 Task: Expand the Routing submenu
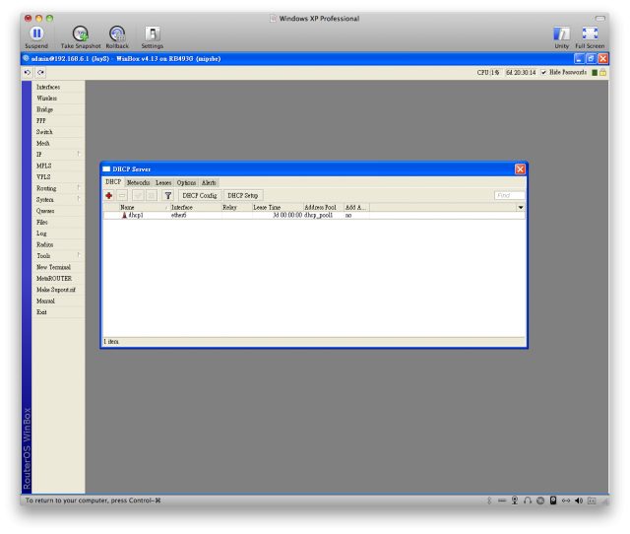[79, 188]
